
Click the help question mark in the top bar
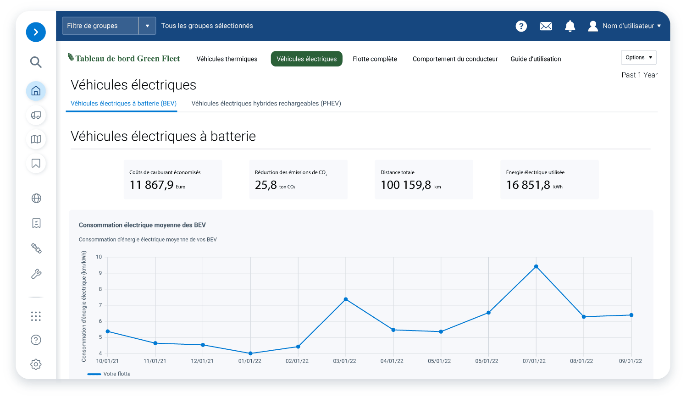point(521,26)
